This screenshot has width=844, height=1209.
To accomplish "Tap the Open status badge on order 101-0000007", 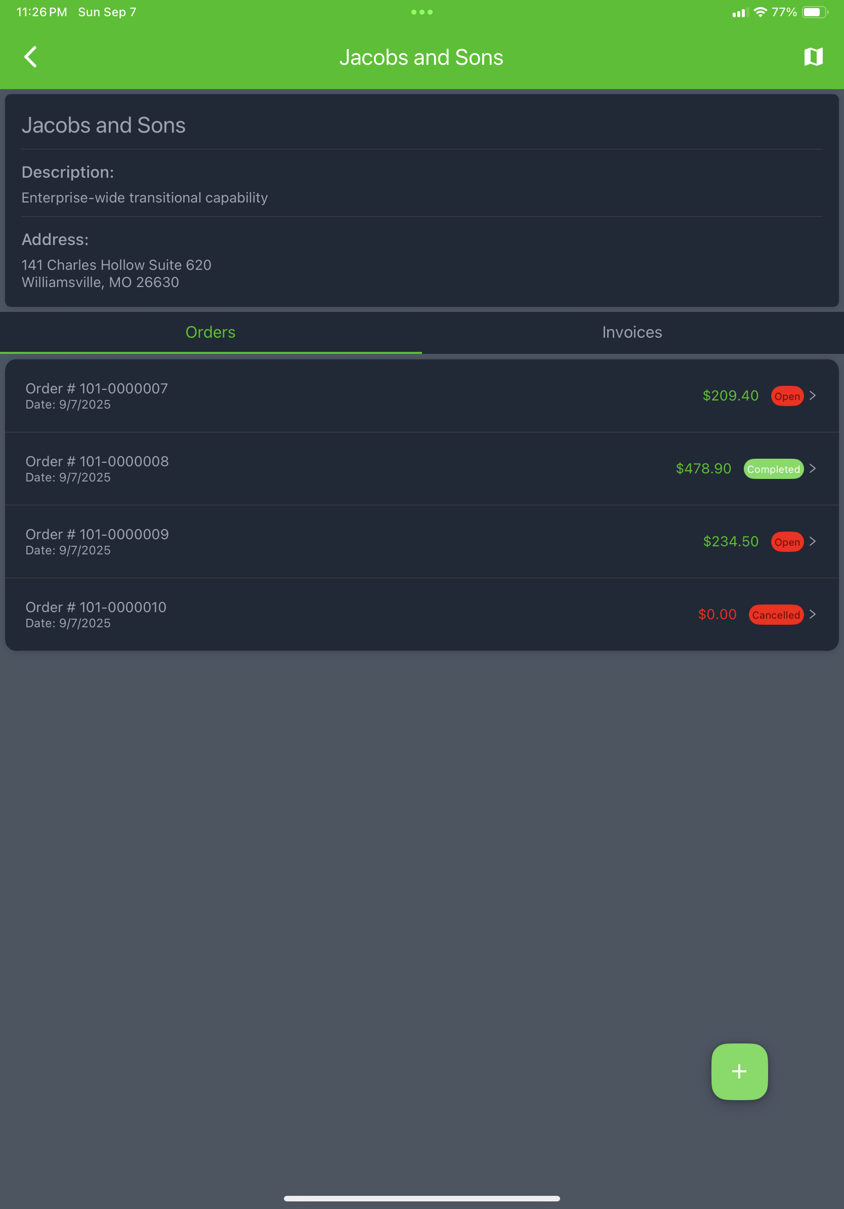I will point(787,395).
